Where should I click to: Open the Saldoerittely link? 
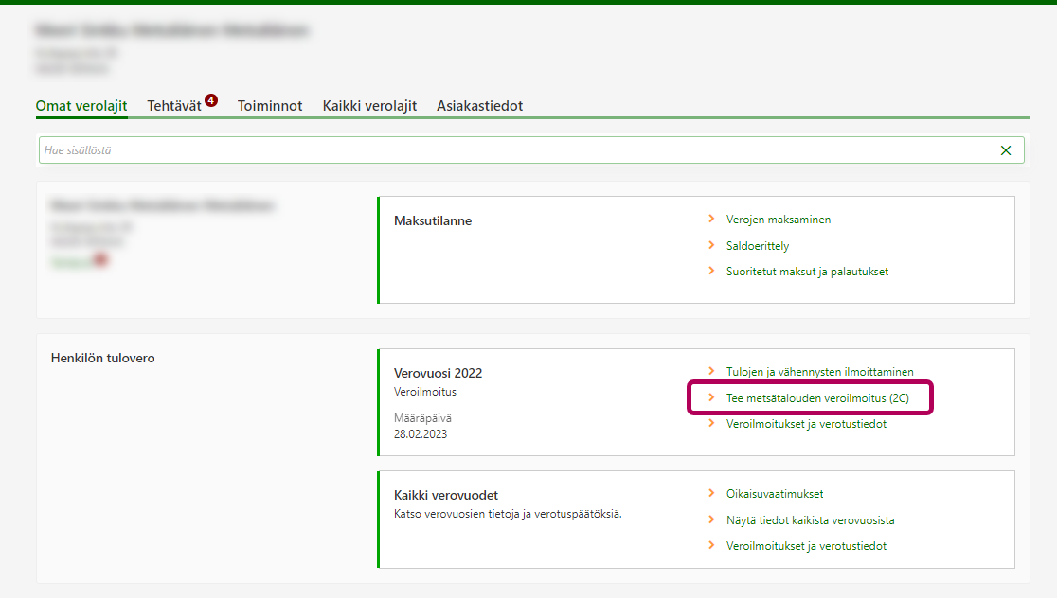(x=757, y=245)
